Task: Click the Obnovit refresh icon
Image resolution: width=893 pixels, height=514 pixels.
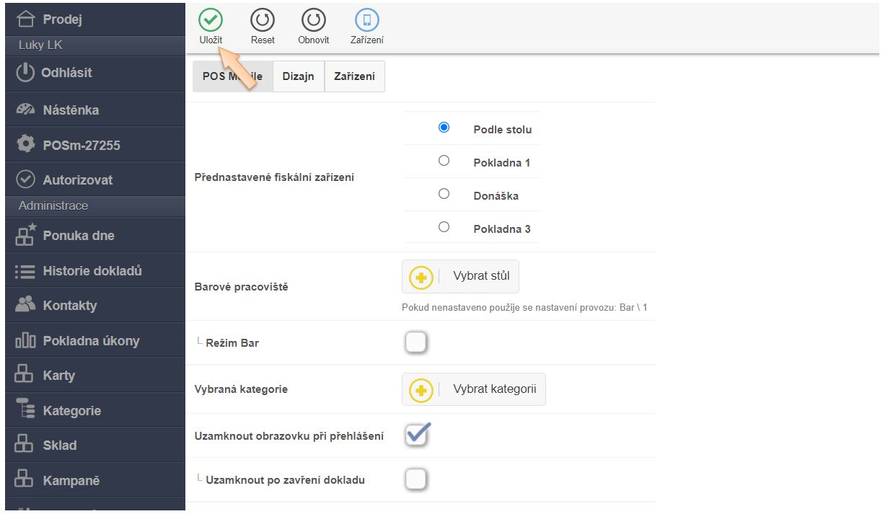Action: 314,20
